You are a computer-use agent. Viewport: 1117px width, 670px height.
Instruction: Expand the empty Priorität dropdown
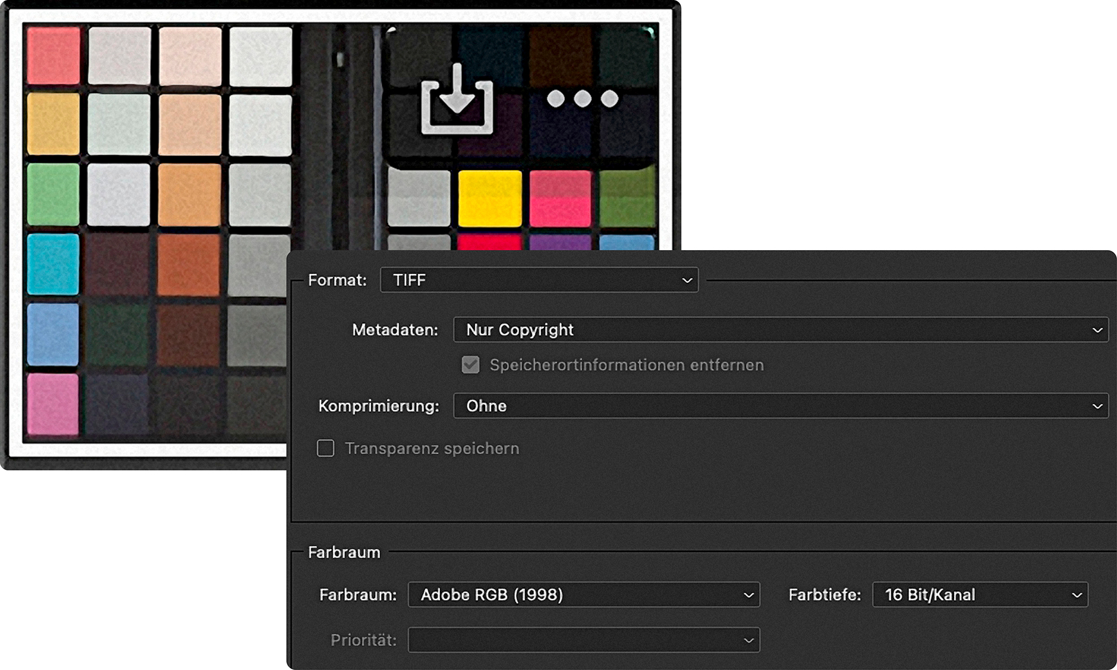pos(584,640)
